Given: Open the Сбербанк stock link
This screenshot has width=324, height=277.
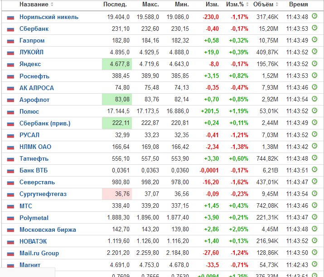Looking at the screenshot, I should tap(34, 29).
